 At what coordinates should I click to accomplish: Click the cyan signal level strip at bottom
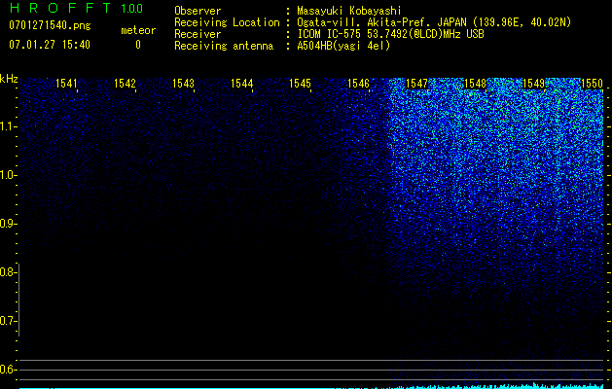311,386
